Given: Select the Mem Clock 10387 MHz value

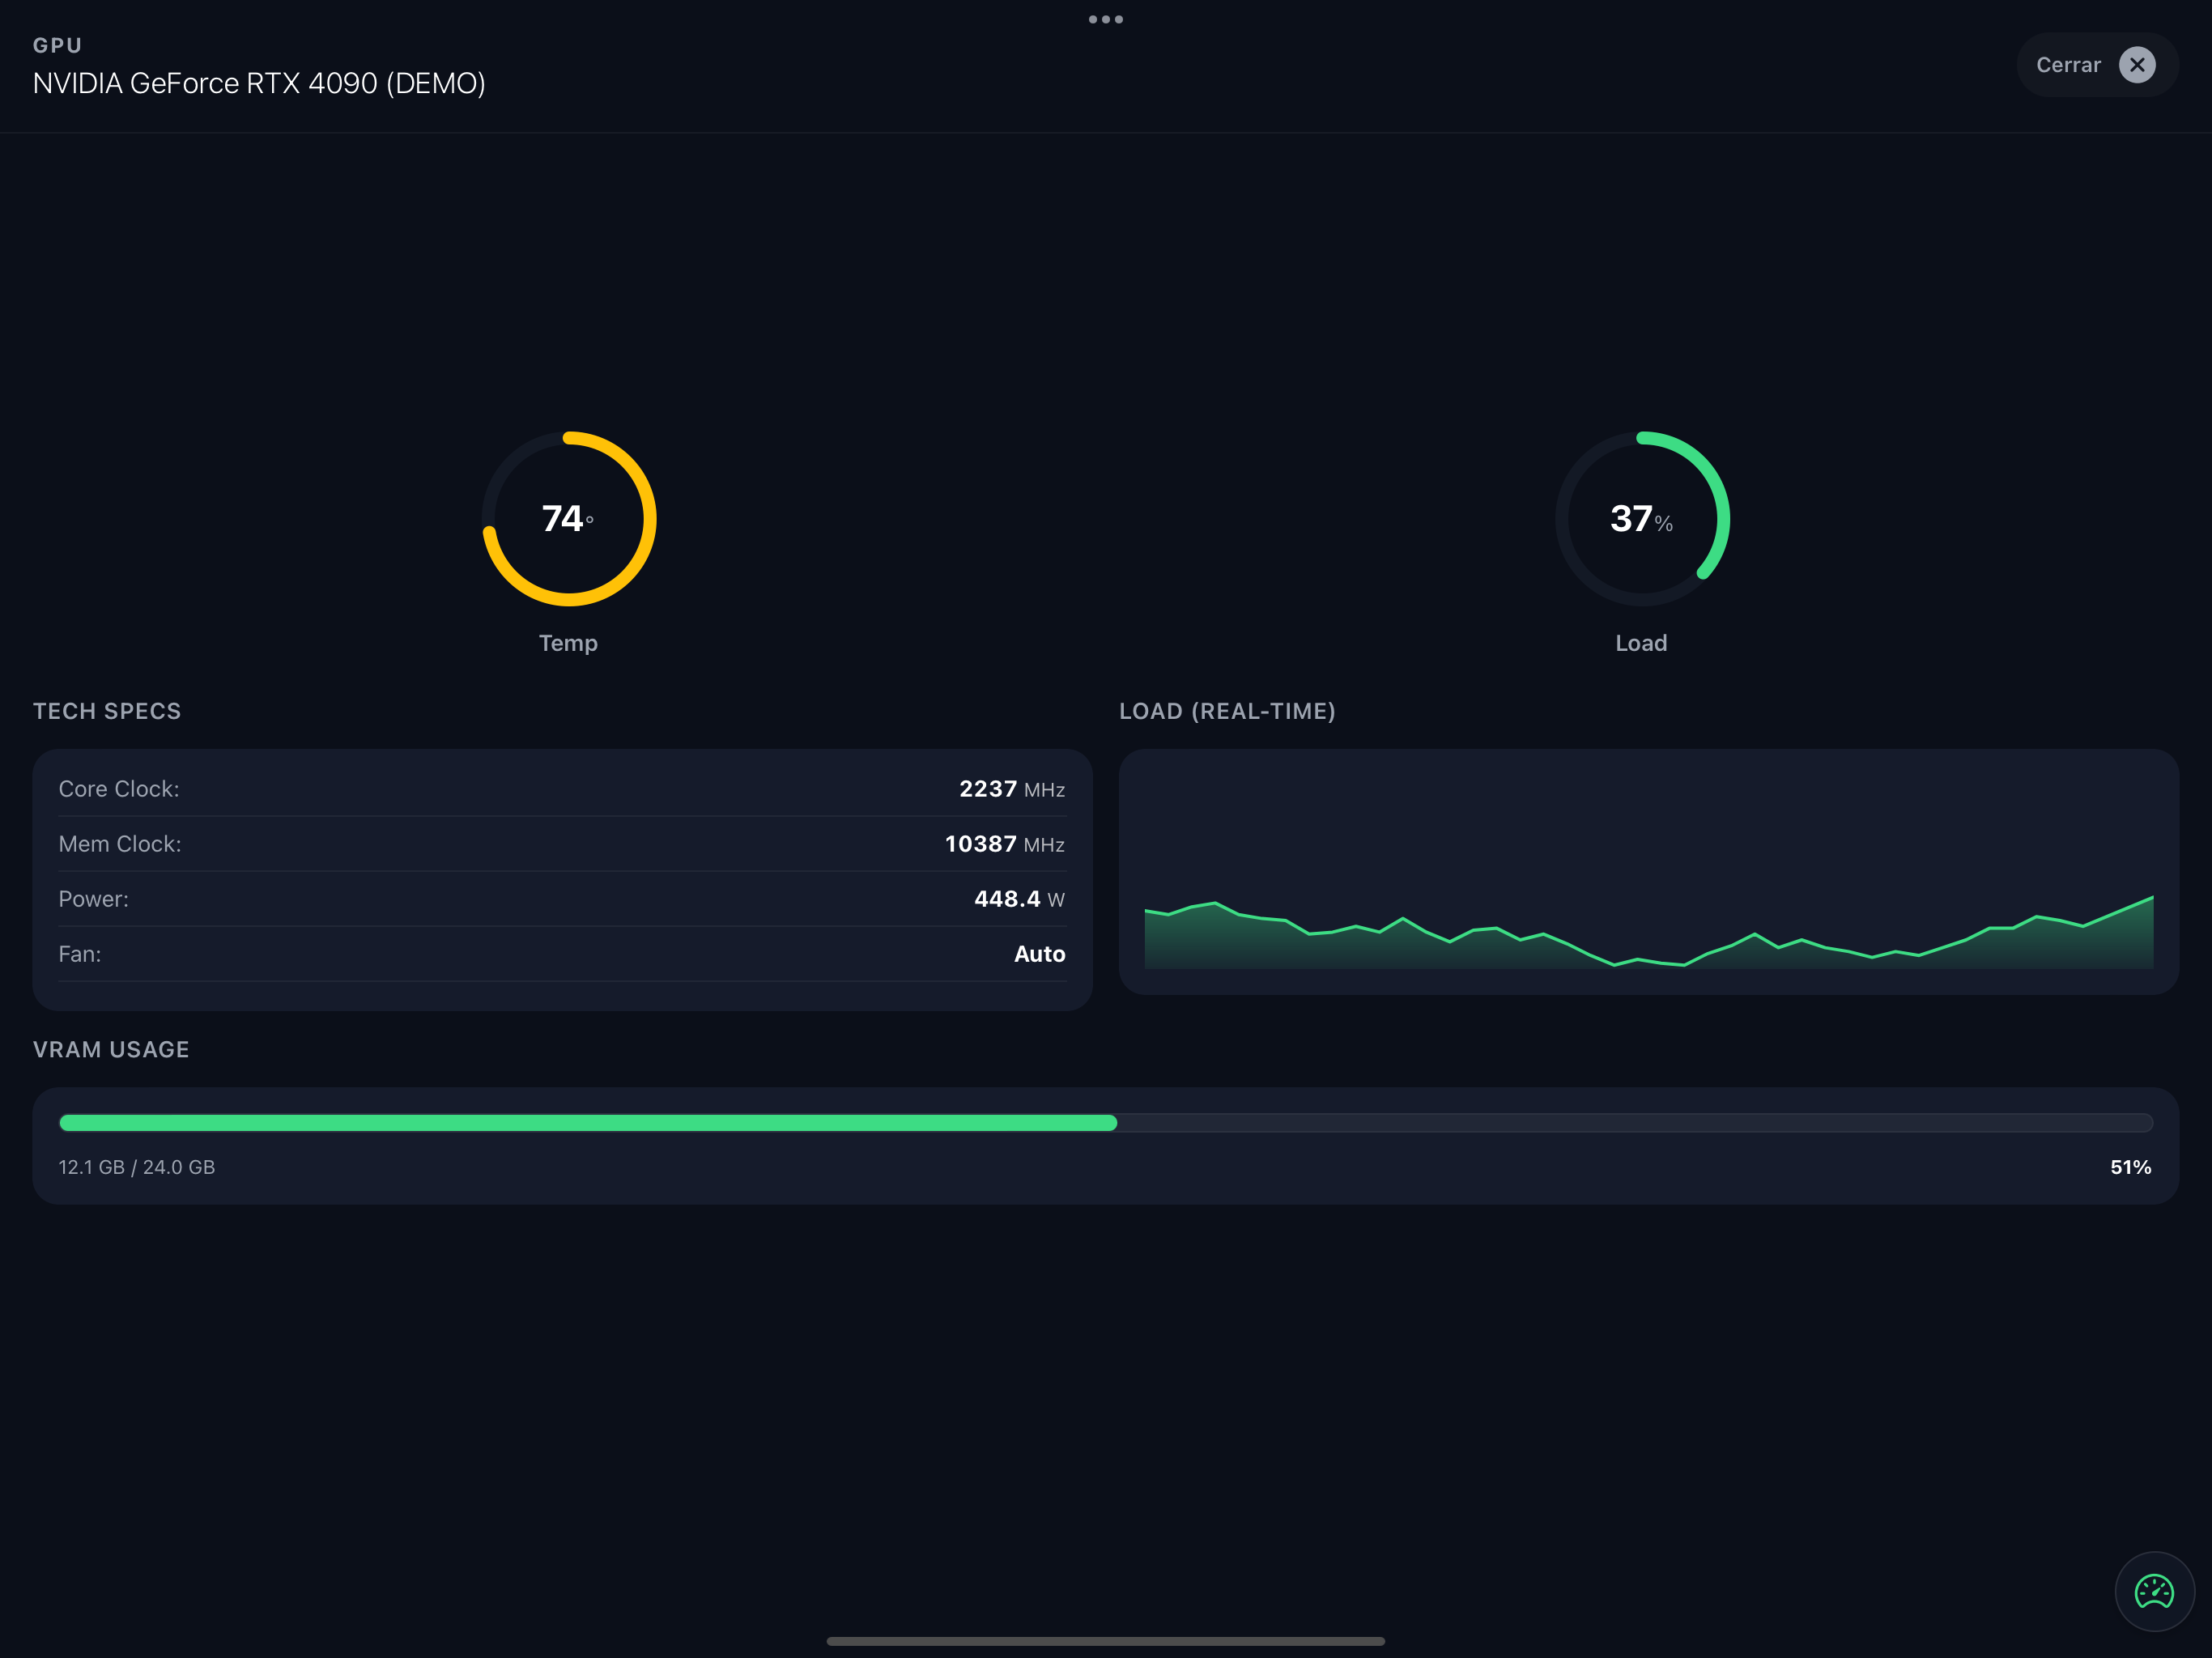Looking at the screenshot, I should pyautogui.click(x=1005, y=844).
